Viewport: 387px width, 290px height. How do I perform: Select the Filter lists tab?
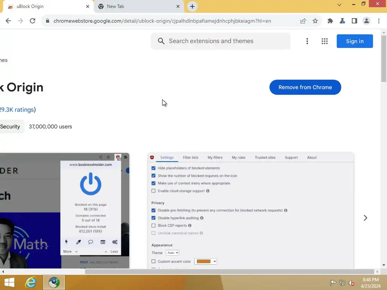coord(190,157)
